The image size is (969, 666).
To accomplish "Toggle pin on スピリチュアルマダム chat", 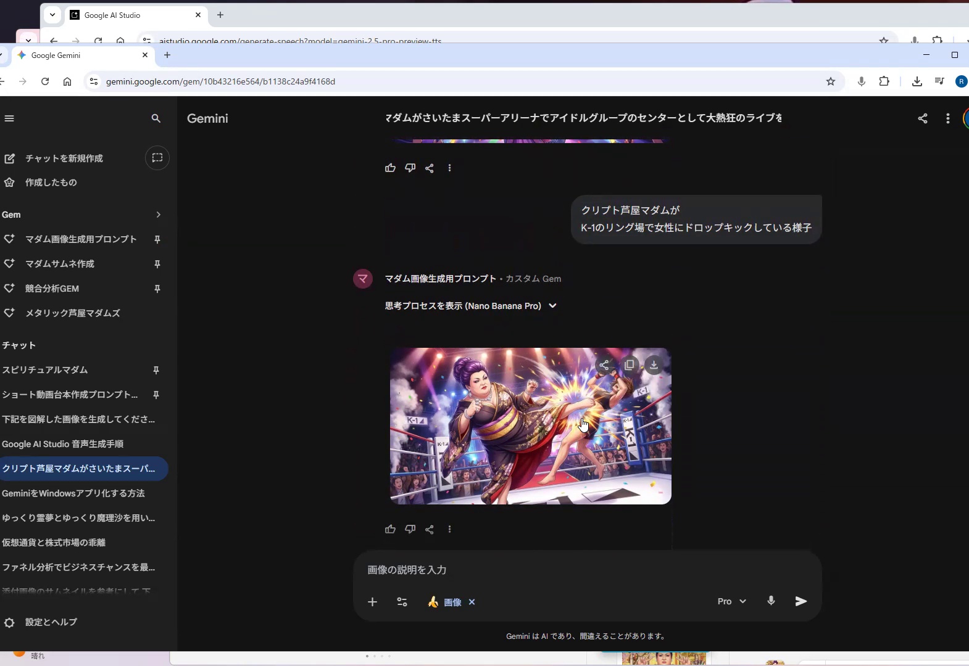I will (x=156, y=370).
